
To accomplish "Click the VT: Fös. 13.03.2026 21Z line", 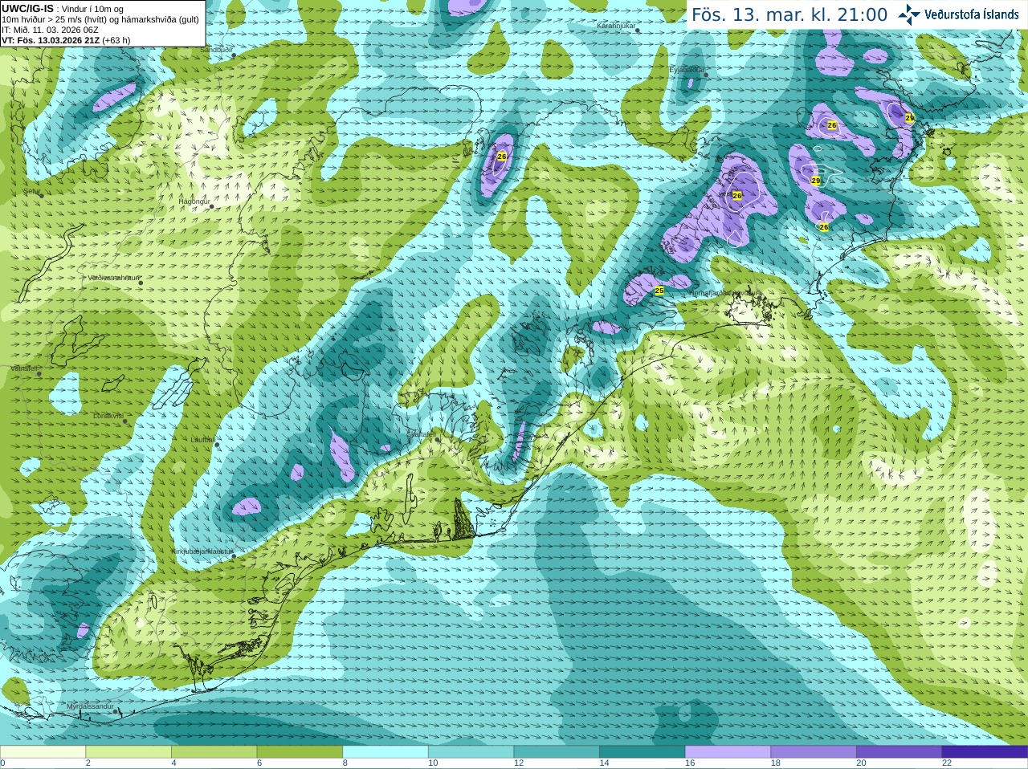I will (66, 40).
